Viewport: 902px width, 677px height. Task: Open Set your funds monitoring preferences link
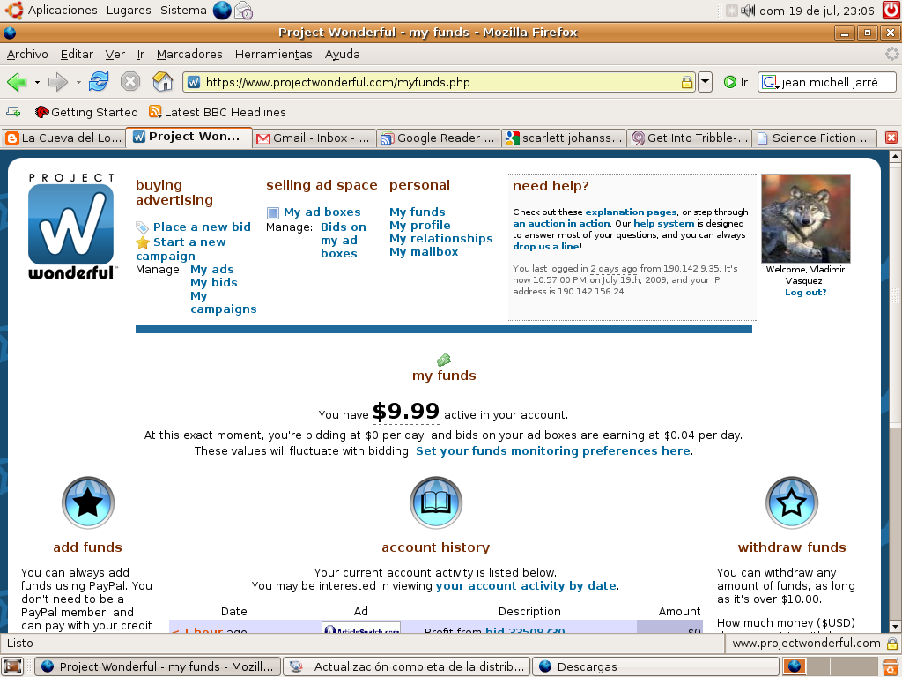pos(553,450)
